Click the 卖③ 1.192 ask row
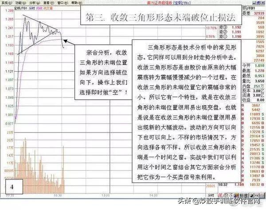 (242, 27)
